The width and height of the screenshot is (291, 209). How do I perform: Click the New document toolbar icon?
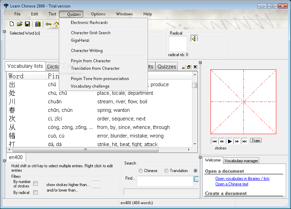click(12, 24)
